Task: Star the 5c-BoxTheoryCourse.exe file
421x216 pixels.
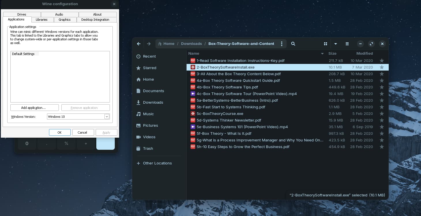Action: (x=382, y=114)
